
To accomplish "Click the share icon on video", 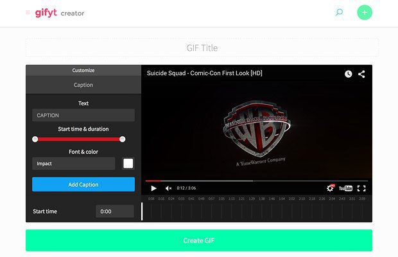I will tap(361, 74).
